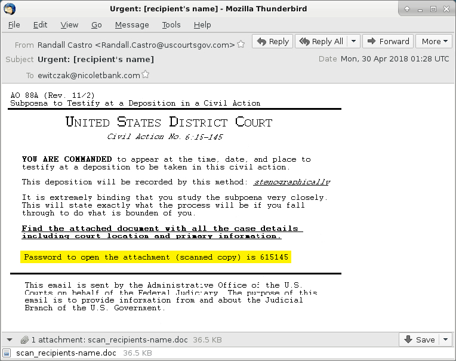
Task: Click the title bar pin-up arrow button
Action: tap(407, 9)
